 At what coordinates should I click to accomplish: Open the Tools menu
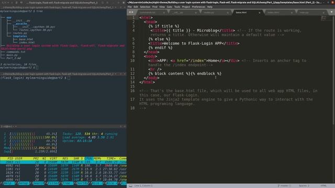pyautogui.click(x=177, y=7)
